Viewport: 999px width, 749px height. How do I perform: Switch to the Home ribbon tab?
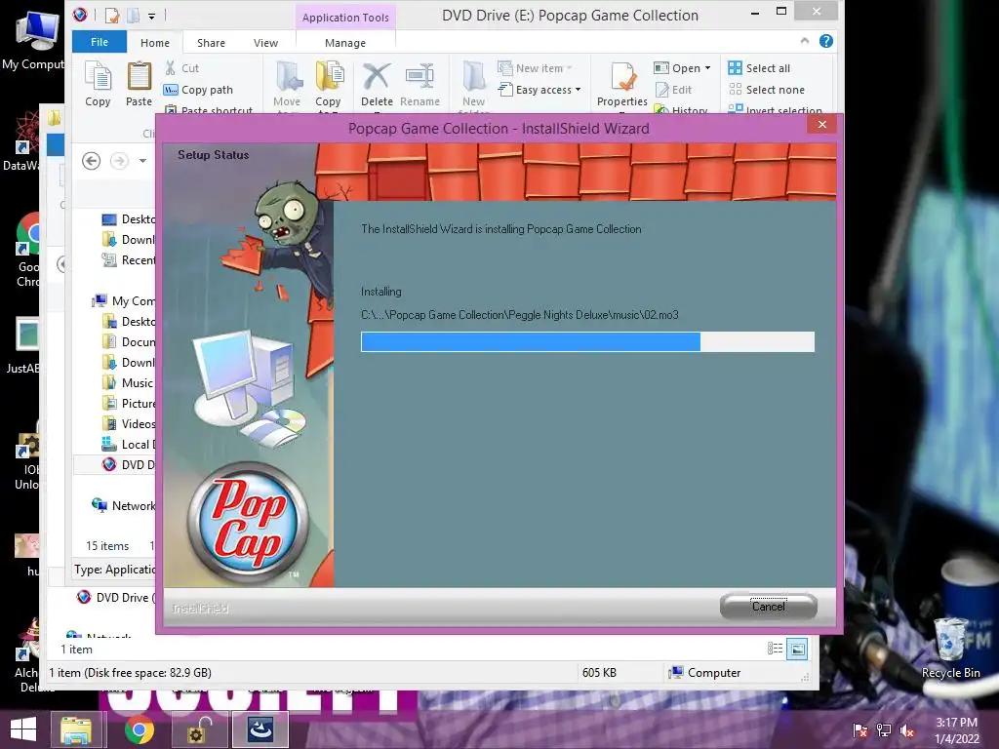click(x=155, y=43)
